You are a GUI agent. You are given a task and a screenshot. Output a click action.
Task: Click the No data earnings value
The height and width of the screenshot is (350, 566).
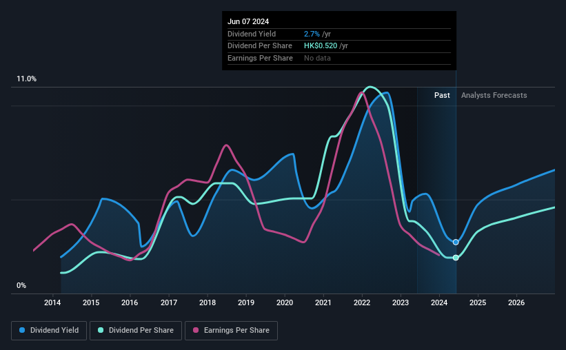click(x=317, y=58)
